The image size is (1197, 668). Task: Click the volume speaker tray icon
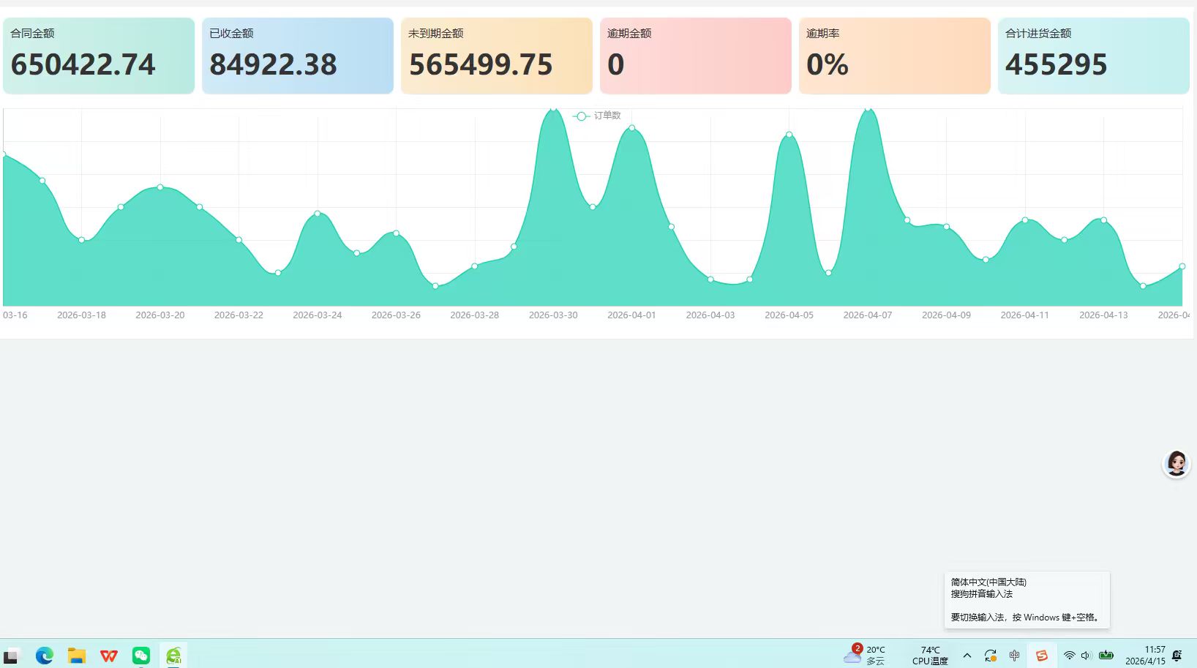1086,656
